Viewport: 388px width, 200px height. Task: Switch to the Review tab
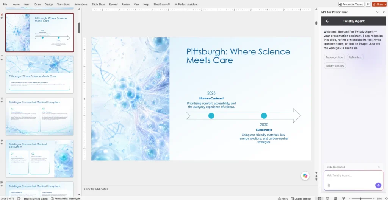pyautogui.click(x=126, y=4)
